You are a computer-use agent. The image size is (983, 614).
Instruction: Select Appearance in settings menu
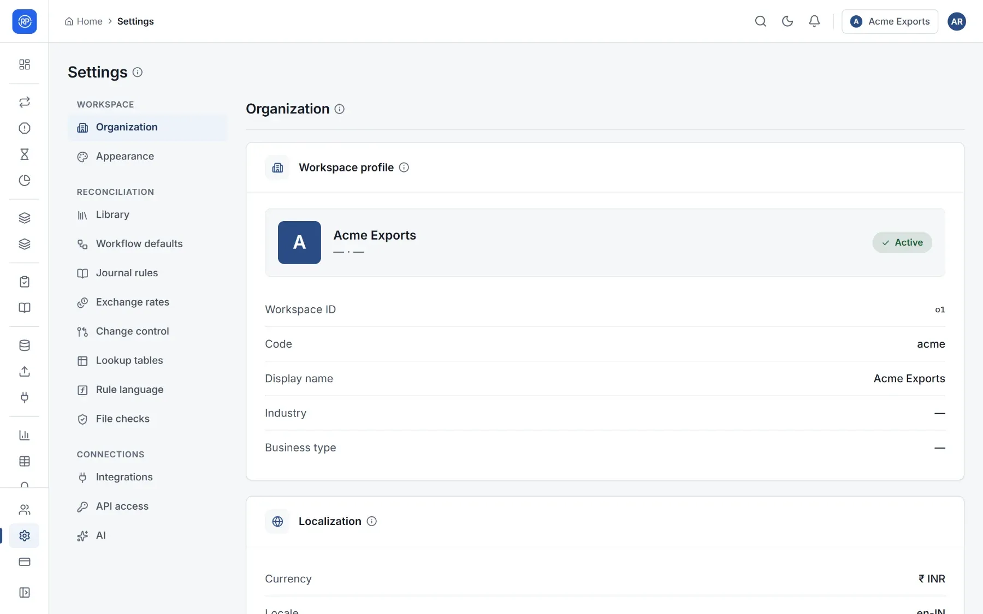pyautogui.click(x=147, y=157)
